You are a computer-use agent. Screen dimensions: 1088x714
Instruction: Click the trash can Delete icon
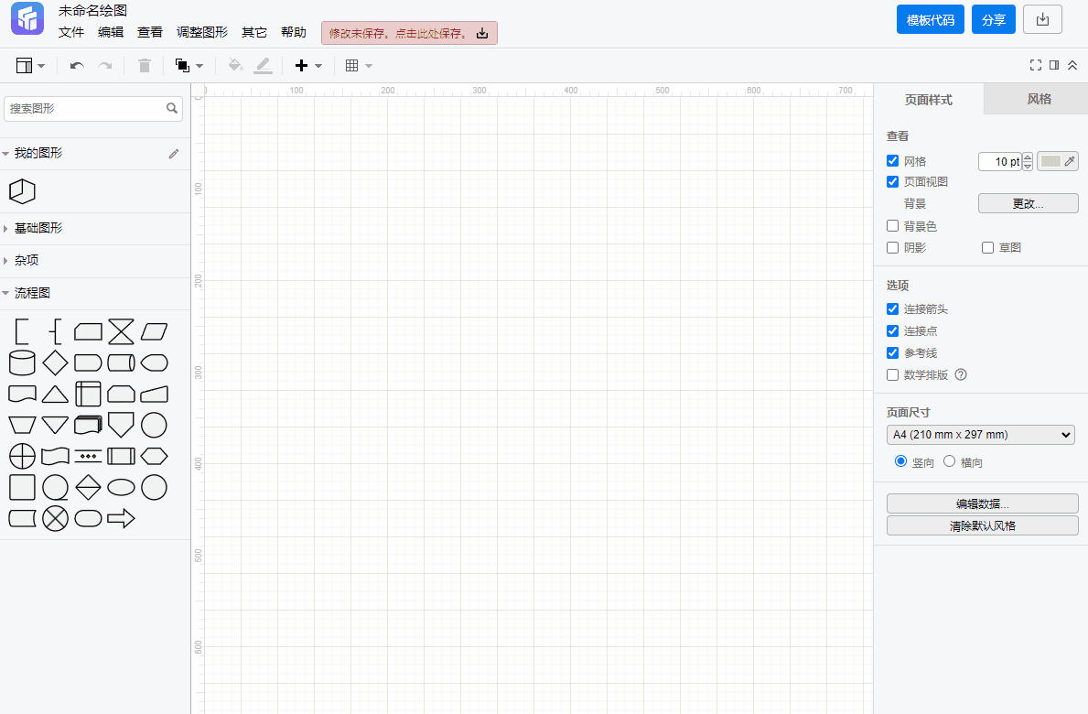click(x=145, y=66)
